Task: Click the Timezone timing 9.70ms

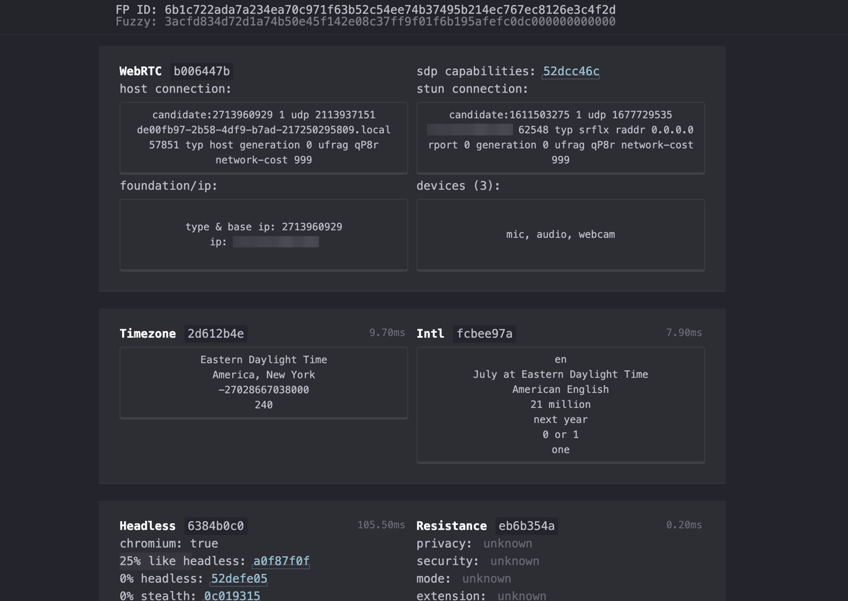Action: [387, 333]
